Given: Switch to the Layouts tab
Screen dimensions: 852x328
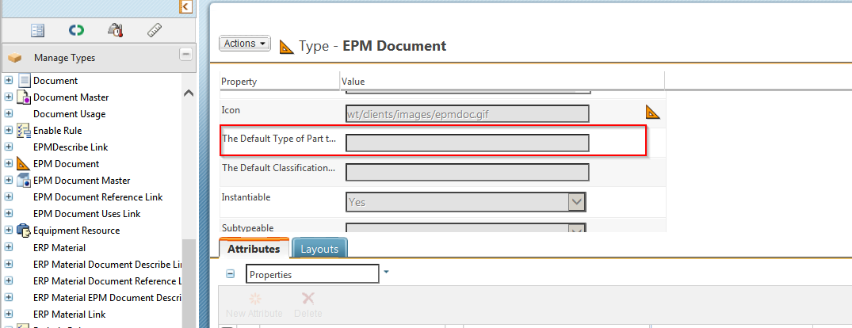Looking at the screenshot, I should click(x=319, y=249).
